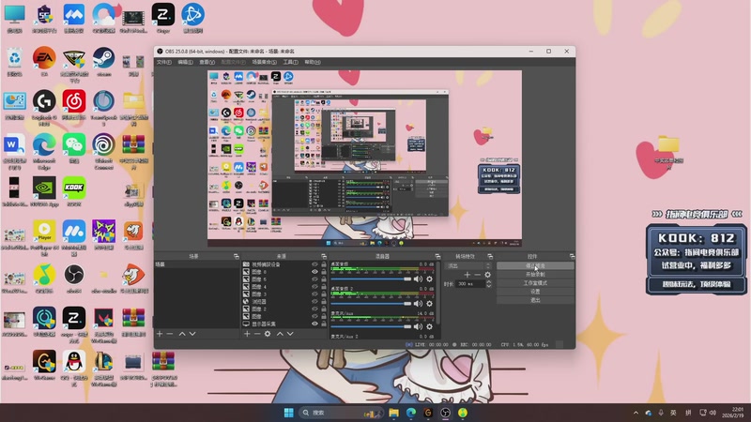Open the Ubisoft Connect desktop shortcut
Image resolution: width=751 pixels, height=422 pixels.
coord(103,151)
